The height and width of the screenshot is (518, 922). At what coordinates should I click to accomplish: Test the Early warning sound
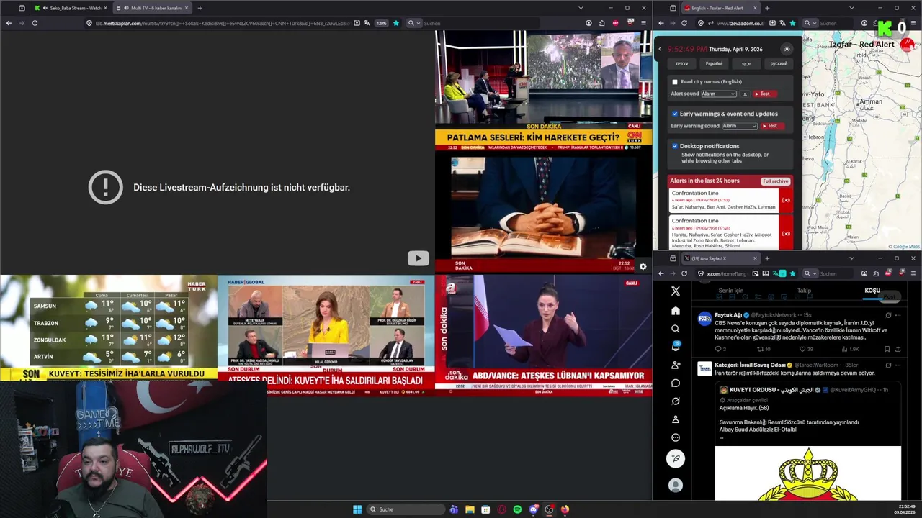pyautogui.click(x=772, y=126)
